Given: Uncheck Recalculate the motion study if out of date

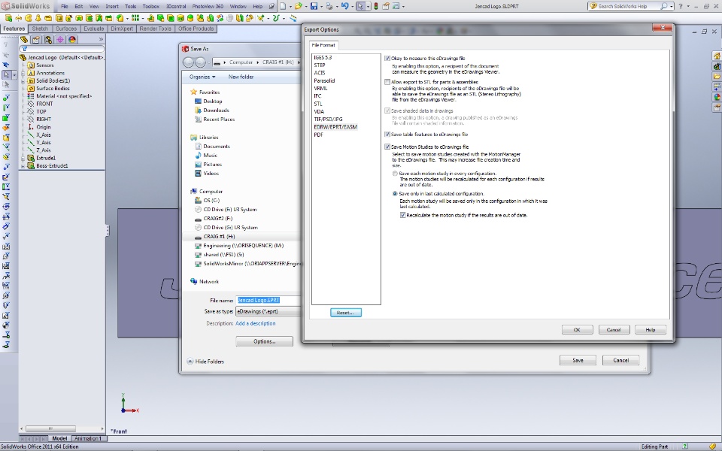Looking at the screenshot, I should pos(403,215).
